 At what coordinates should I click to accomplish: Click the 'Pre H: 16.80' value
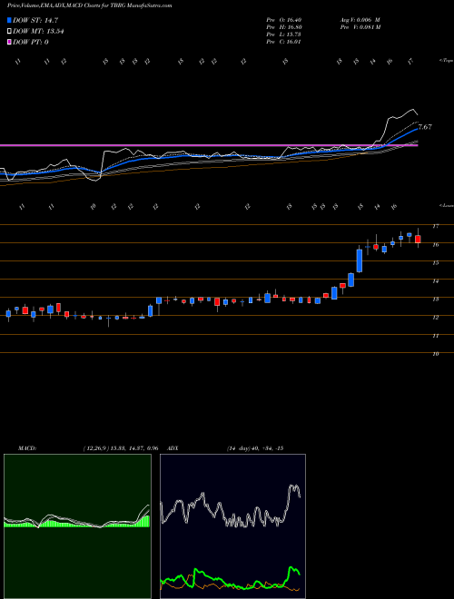pos(283,27)
